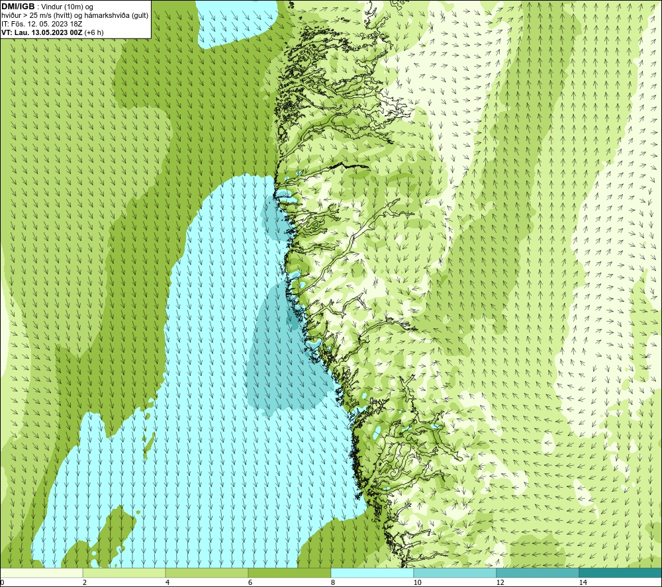Viewport: 662px width, 587px height.
Task: Click the 'IT: Fös. 12. 05. 2023 18Z' line
Action: (41, 24)
